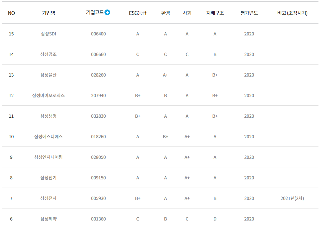Open company name 삼성전기
The image size is (321, 230).
tap(48, 177)
